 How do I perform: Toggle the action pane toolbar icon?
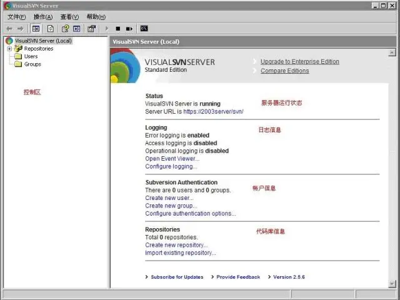[76, 29]
